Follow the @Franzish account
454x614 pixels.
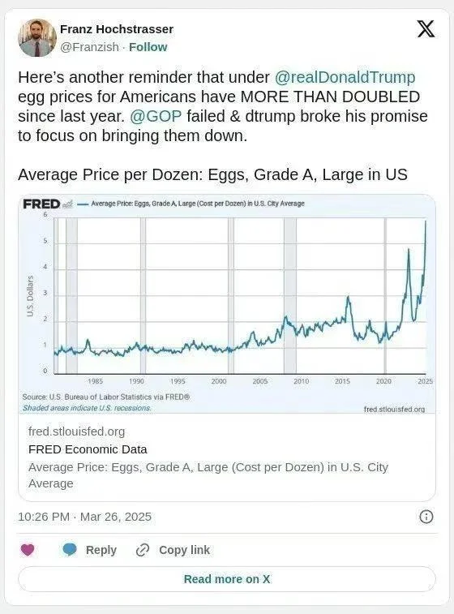click(x=148, y=47)
